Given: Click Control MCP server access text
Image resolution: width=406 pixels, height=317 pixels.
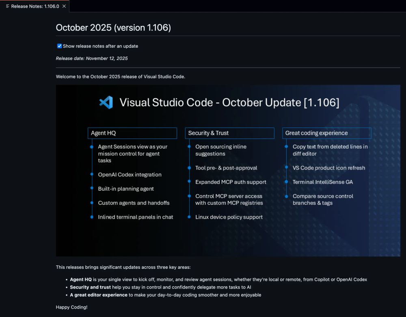Looking at the screenshot, I should click(x=229, y=200).
